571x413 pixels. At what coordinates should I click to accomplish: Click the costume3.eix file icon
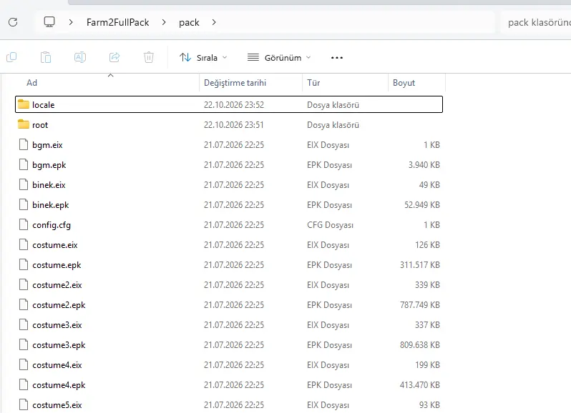tap(24, 324)
